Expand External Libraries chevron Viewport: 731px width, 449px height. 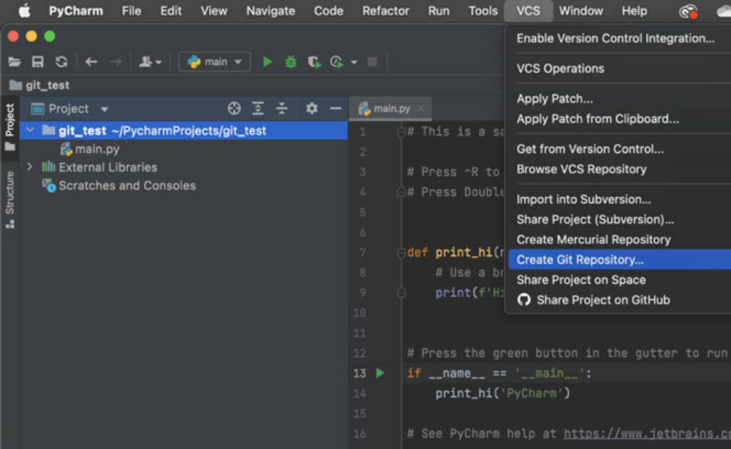[30, 166]
